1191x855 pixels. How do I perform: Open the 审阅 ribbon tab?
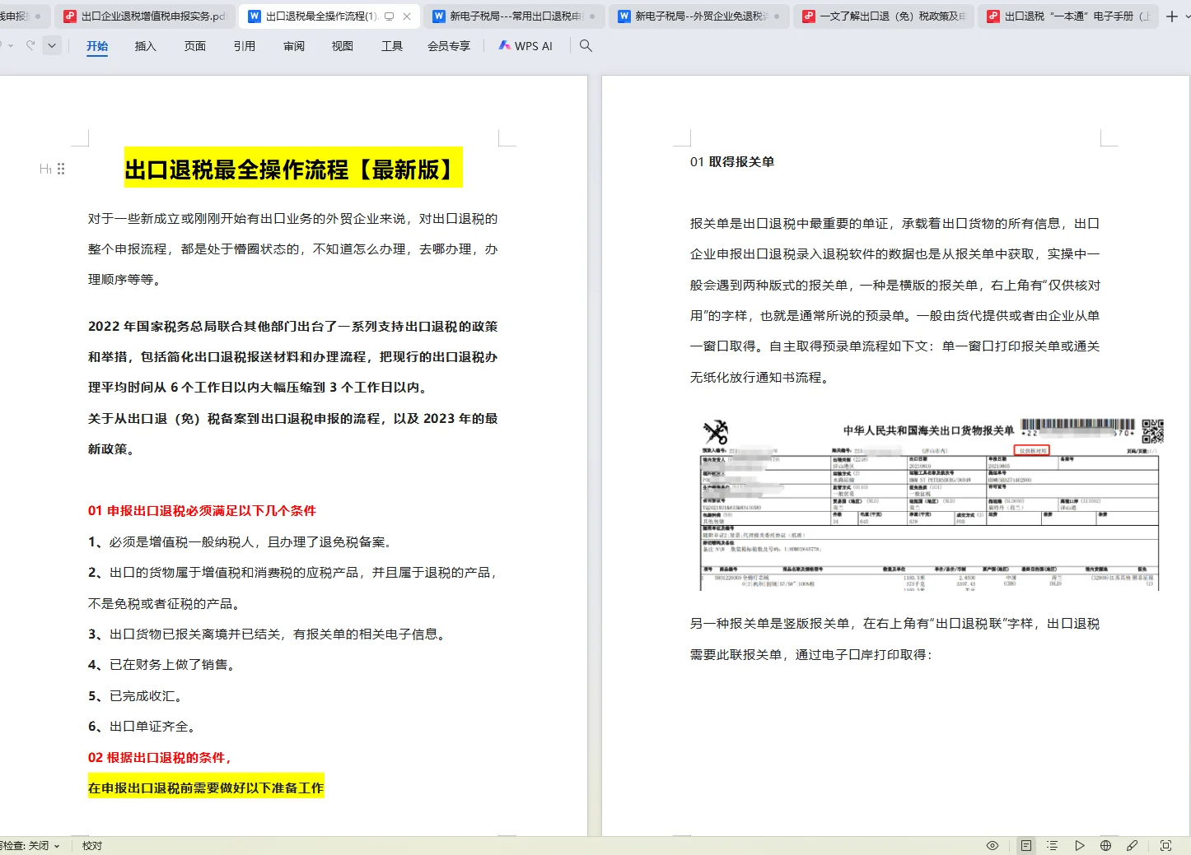click(x=293, y=46)
